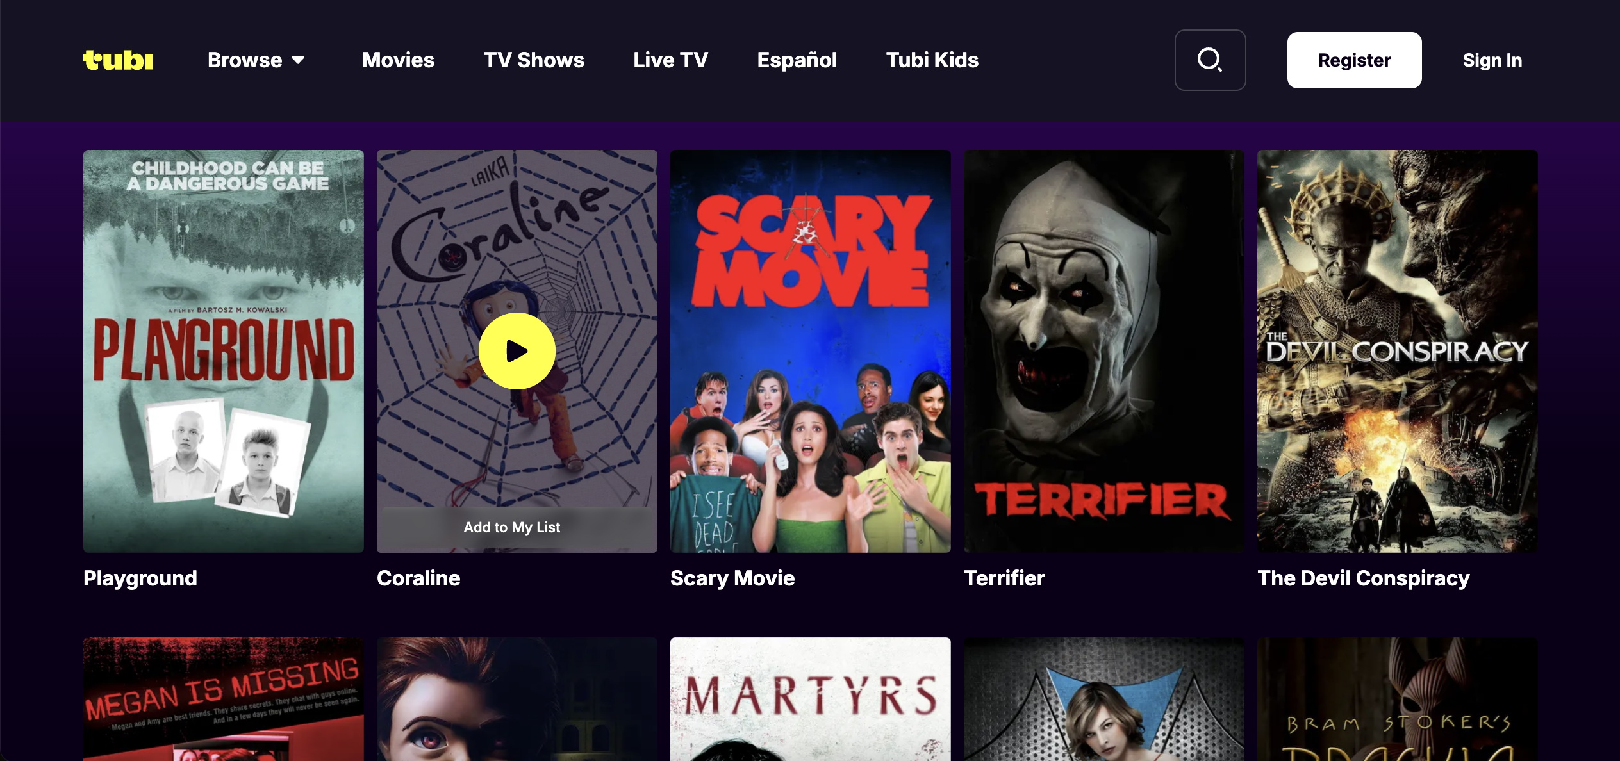1620x761 pixels.
Task: Open Live TV page
Action: [x=670, y=60]
